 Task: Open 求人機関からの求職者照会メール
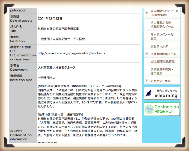162,25
